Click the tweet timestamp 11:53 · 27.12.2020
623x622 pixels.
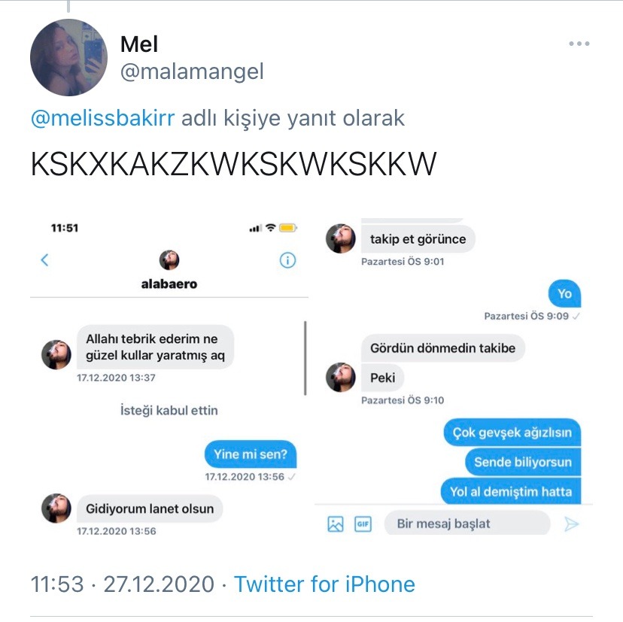[x=123, y=584]
